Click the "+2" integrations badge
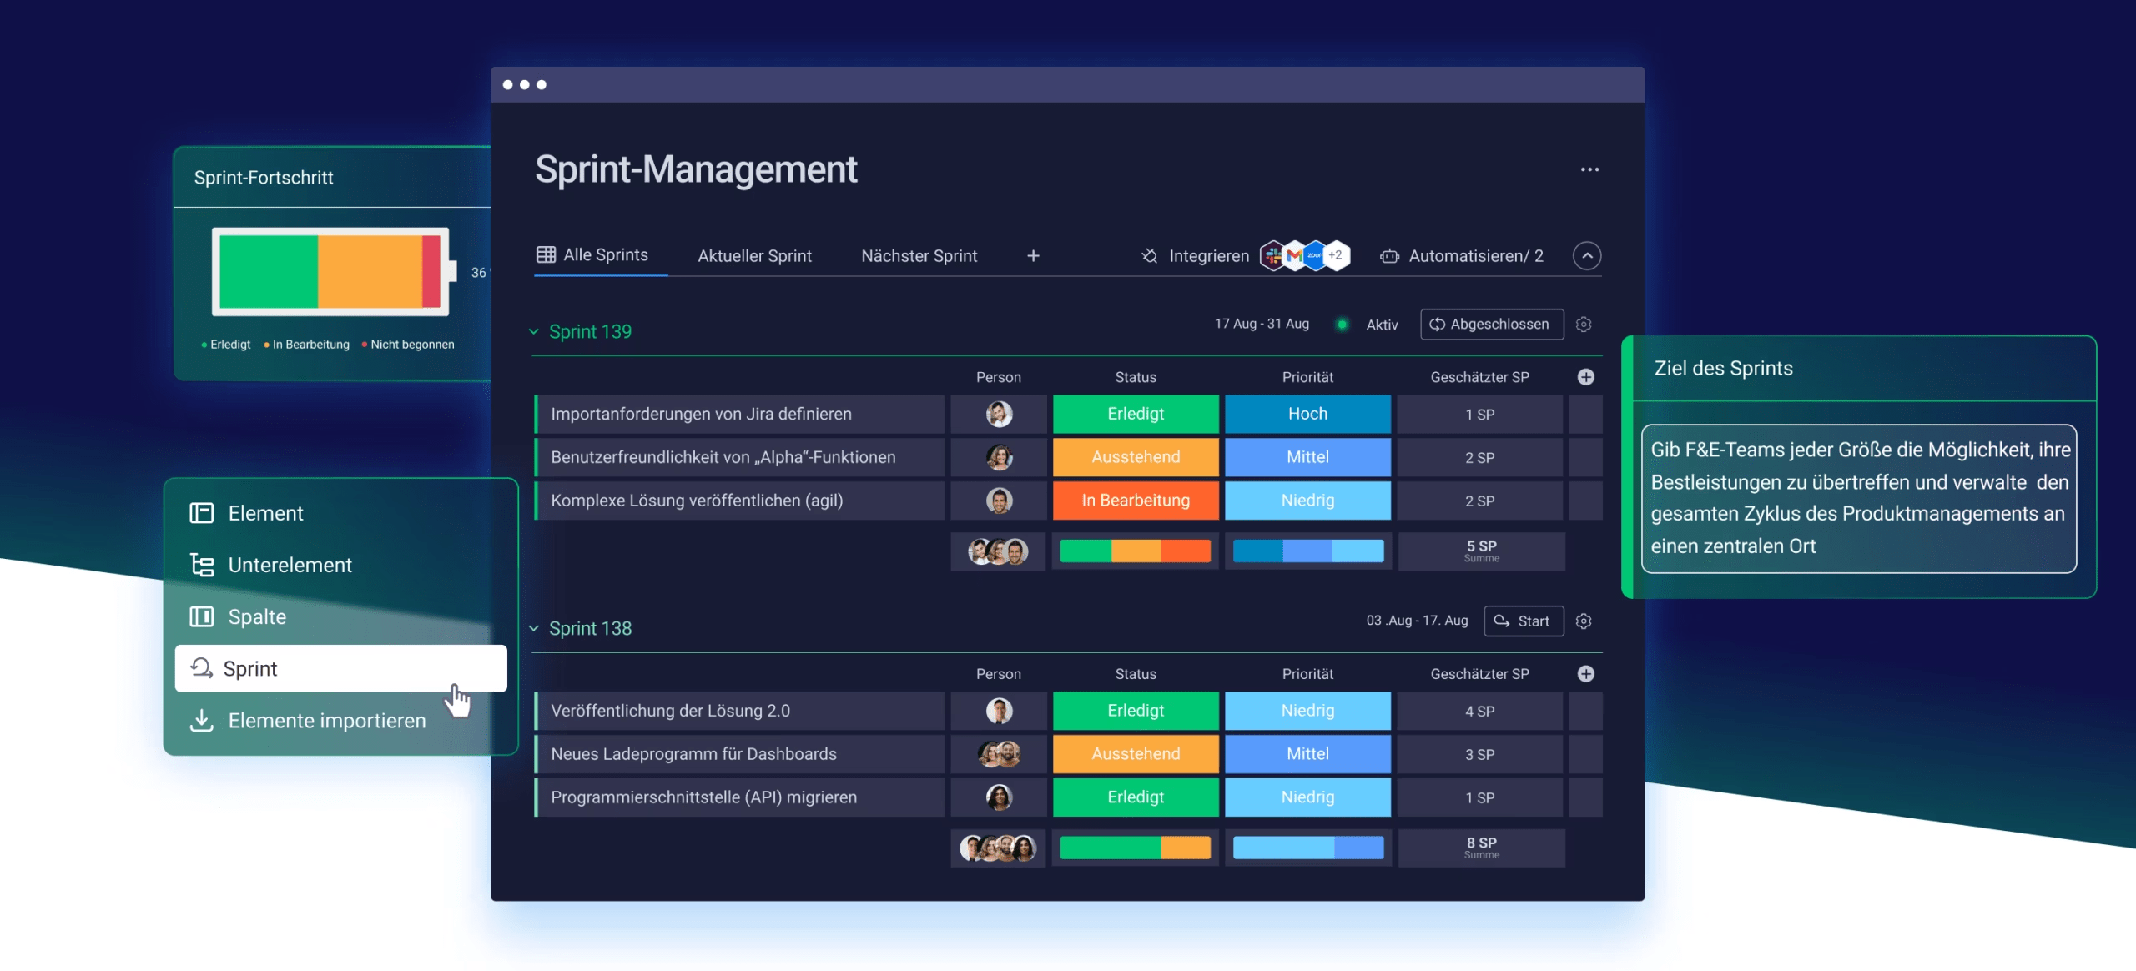 pos(1336,256)
